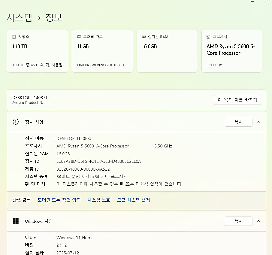This screenshot has height=255, width=272.
Task: Click the graphics card icon in 그래픽 카드 card
Action: [x=79, y=37]
